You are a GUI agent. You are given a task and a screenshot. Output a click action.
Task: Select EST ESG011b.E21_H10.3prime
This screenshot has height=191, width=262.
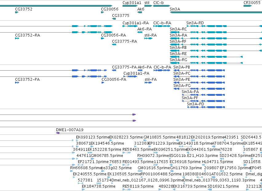tap(193, 156)
